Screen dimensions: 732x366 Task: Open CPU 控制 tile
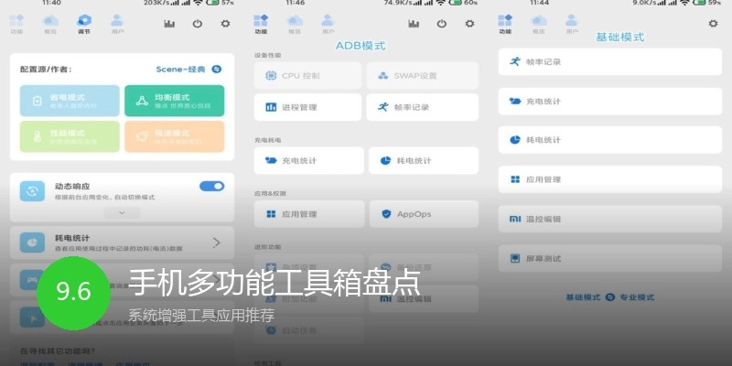click(307, 76)
